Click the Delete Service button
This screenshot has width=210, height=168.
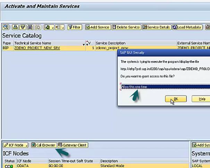pyautogui.click(x=126, y=27)
